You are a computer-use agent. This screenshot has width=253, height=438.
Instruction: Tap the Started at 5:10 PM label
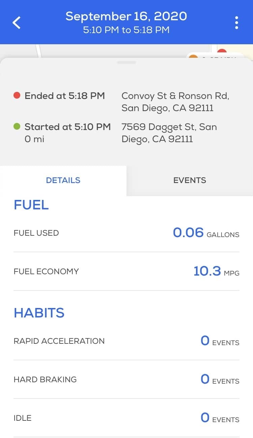pyautogui.click(x=67, y=127)
